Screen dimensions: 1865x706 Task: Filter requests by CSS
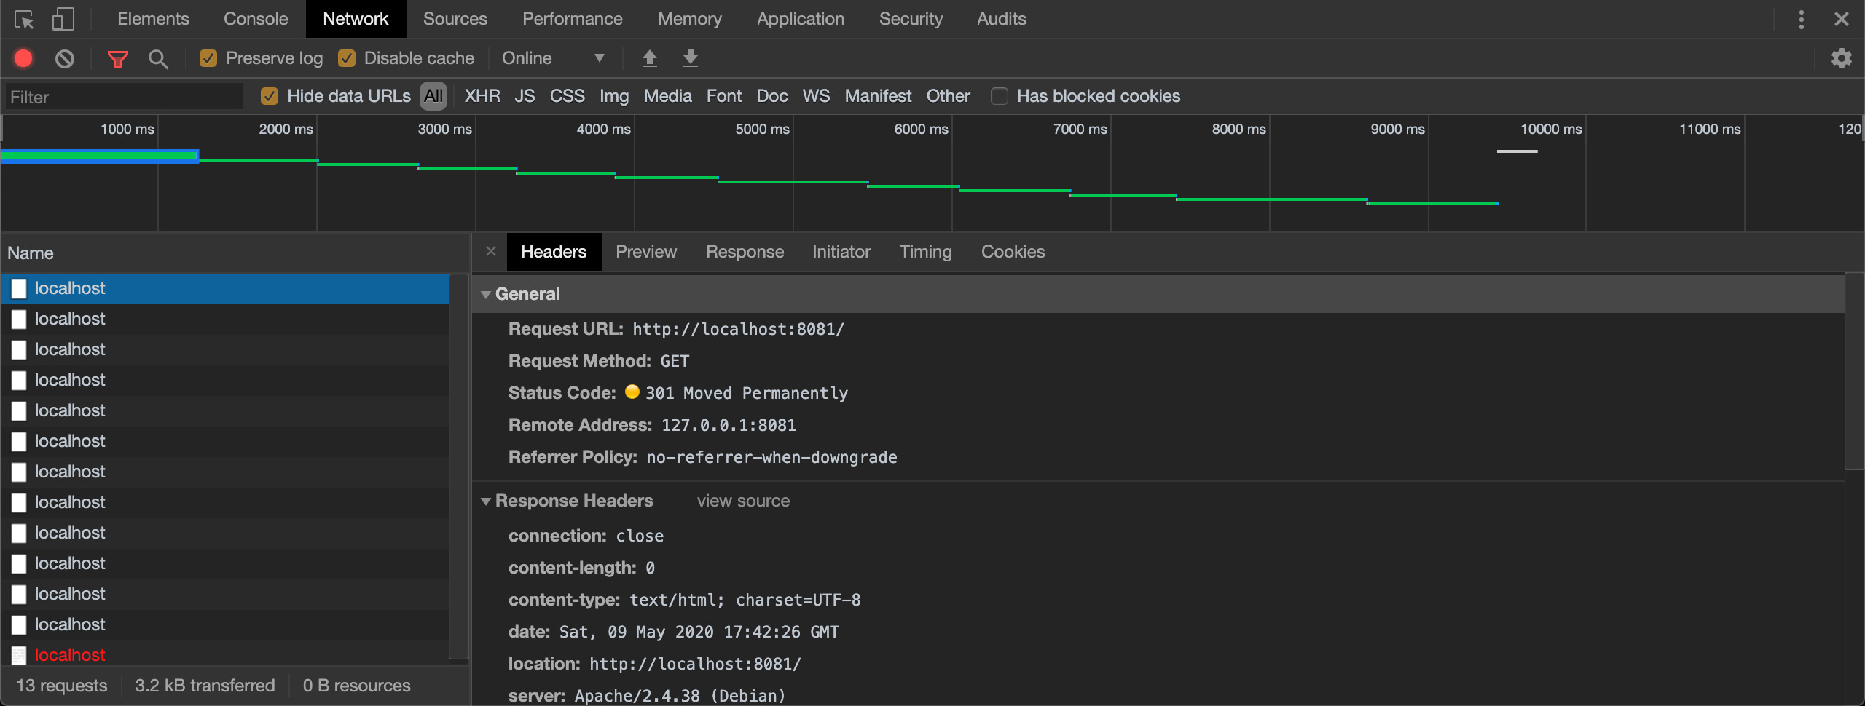point(567,96)
